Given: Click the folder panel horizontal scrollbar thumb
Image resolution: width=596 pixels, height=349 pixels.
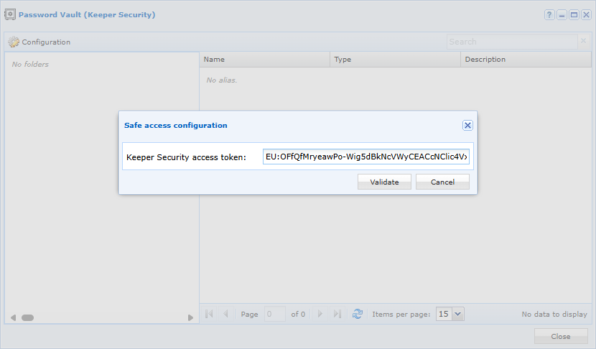Looking at the screenshot, I should pyautogui.click(x=28, y=317).
